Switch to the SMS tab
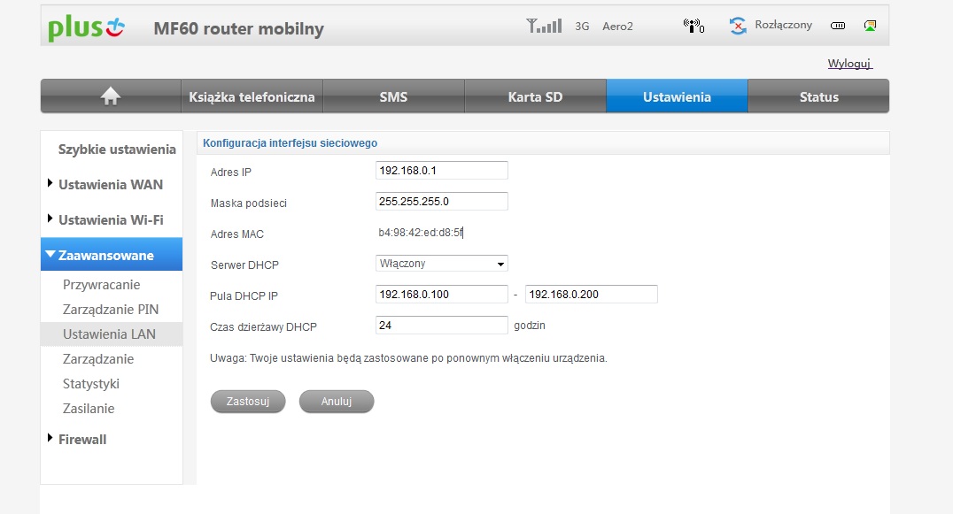Screen dimensions: 953x514 tap(393, 97)
